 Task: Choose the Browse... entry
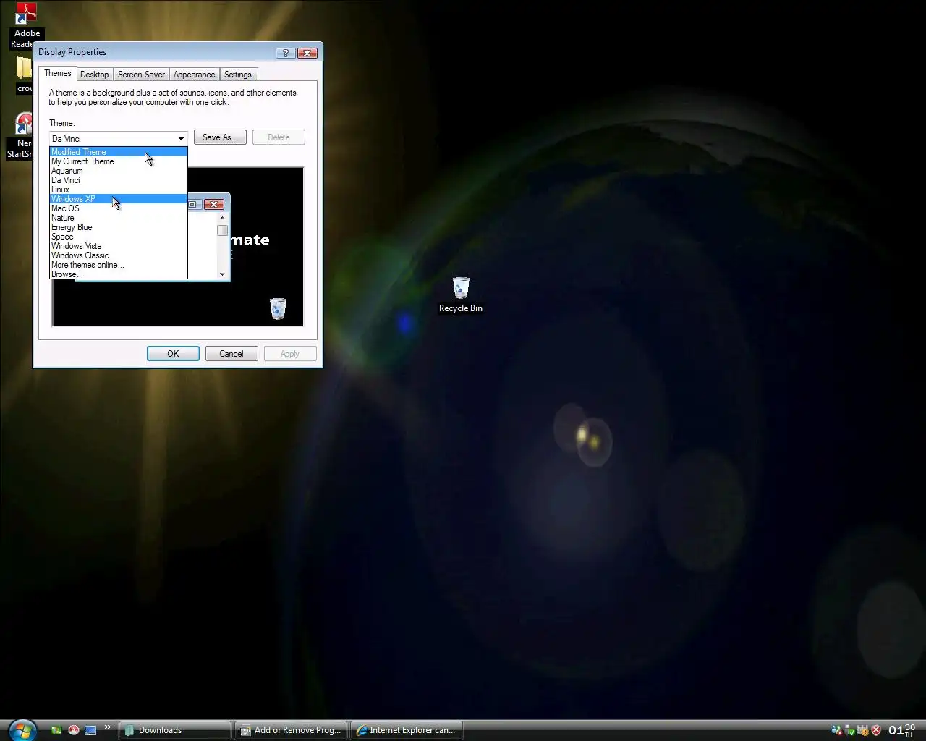tap(119, 274)
